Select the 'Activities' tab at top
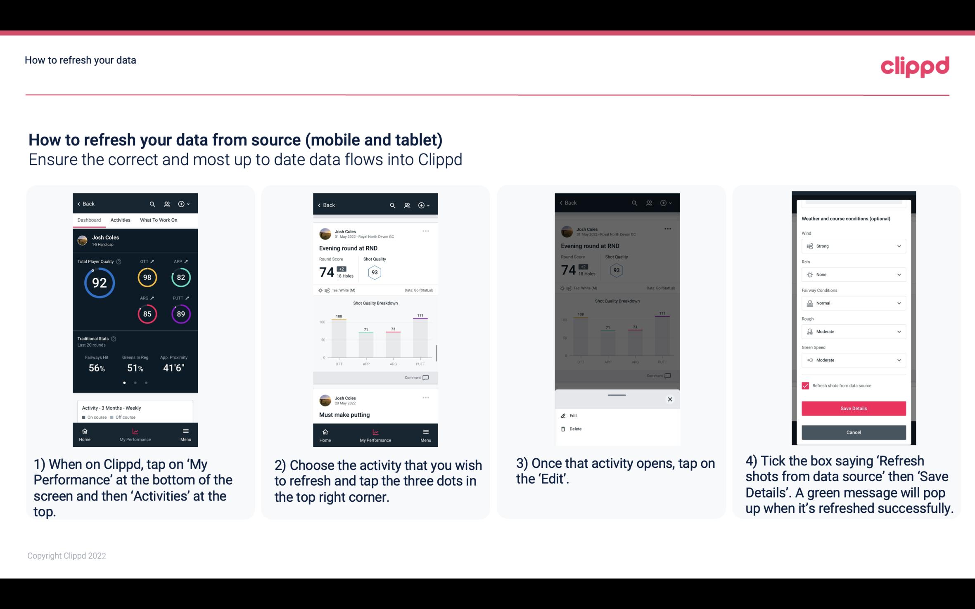 click(120, 220)
